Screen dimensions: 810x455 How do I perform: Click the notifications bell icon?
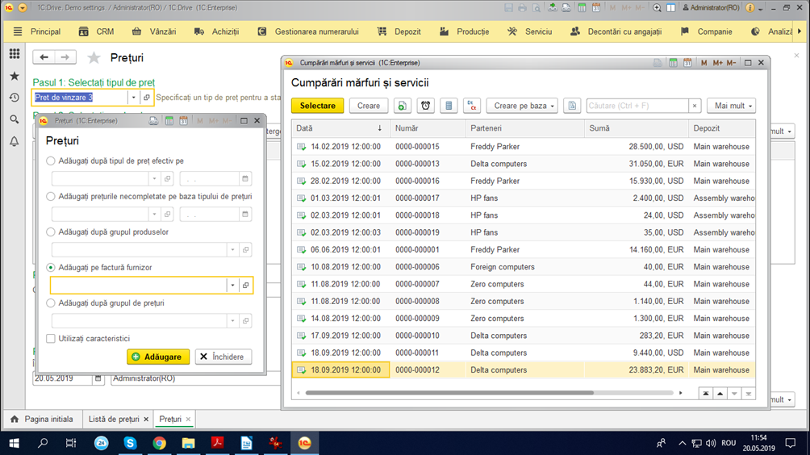[15, 141]
